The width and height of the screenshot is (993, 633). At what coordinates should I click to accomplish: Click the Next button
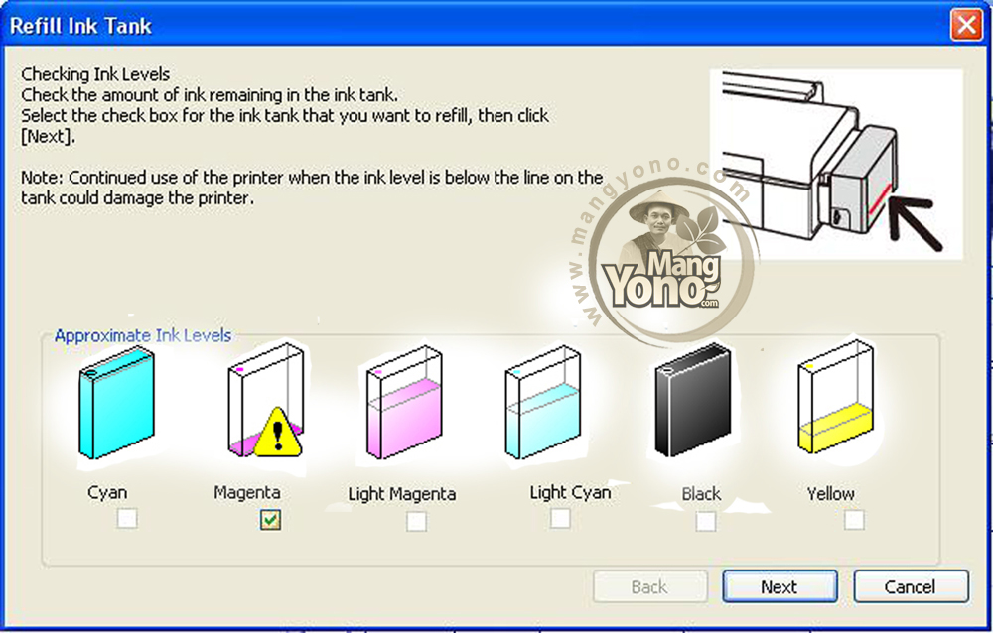pyautogui.click(x=780, y=586)
